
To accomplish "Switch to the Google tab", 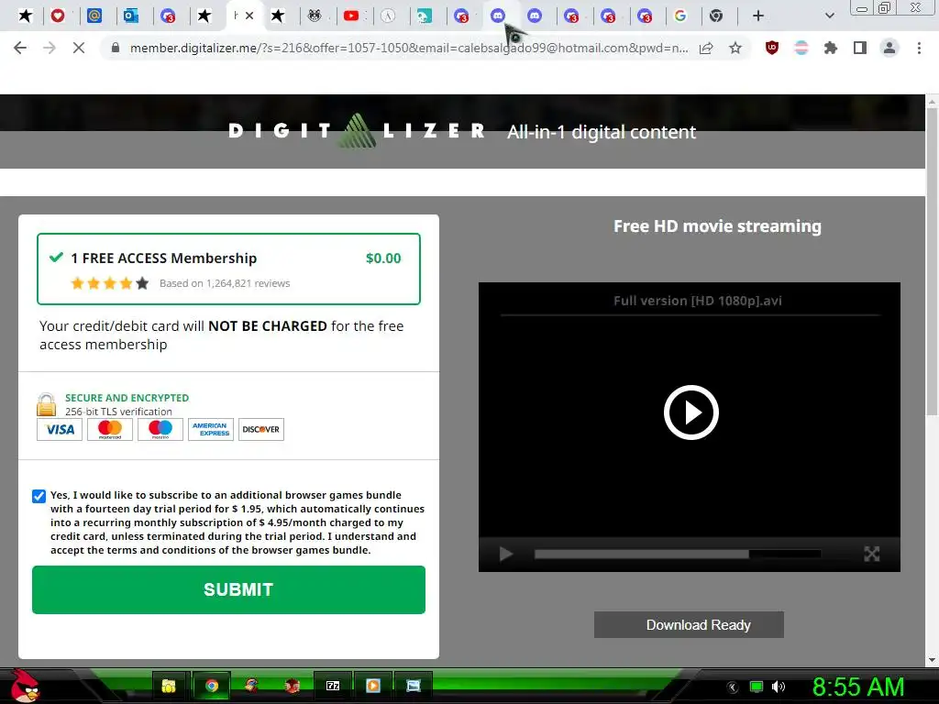I will pos(680,16).
